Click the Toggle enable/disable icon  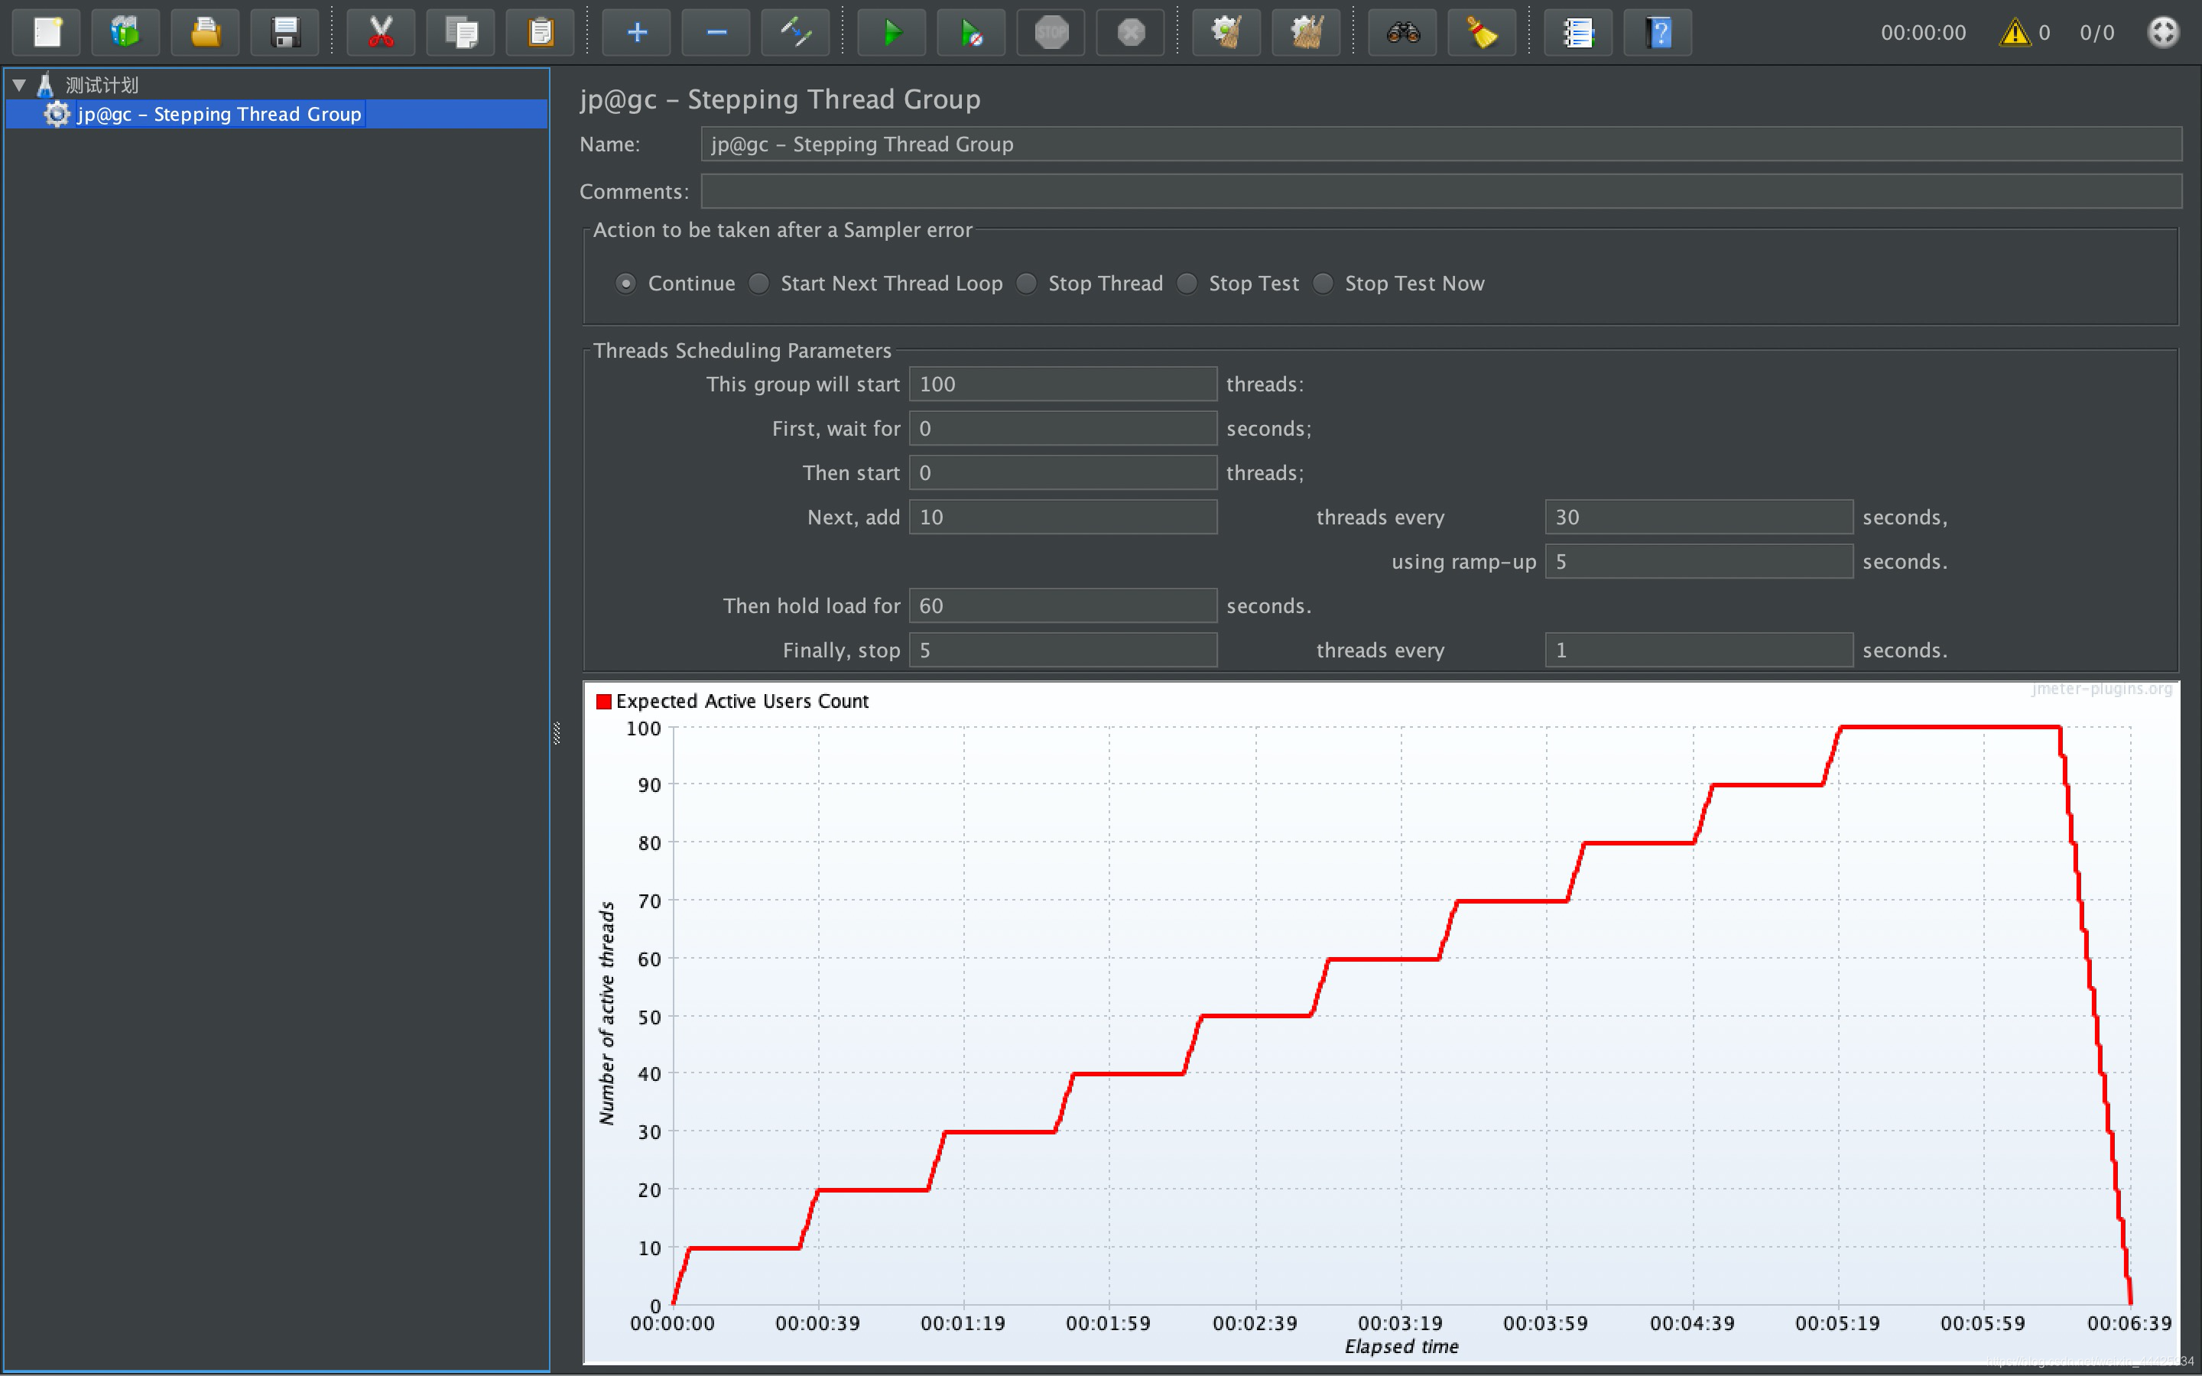tap(795, 33)
